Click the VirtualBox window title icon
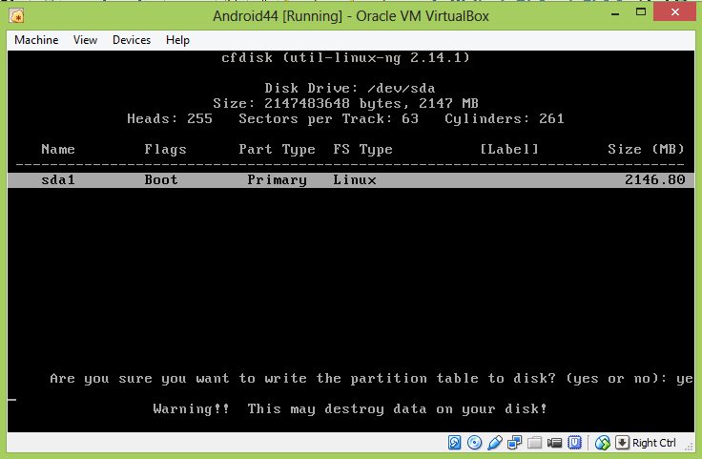The height and width of the screenshot is (459, 702). pos(16,16)
